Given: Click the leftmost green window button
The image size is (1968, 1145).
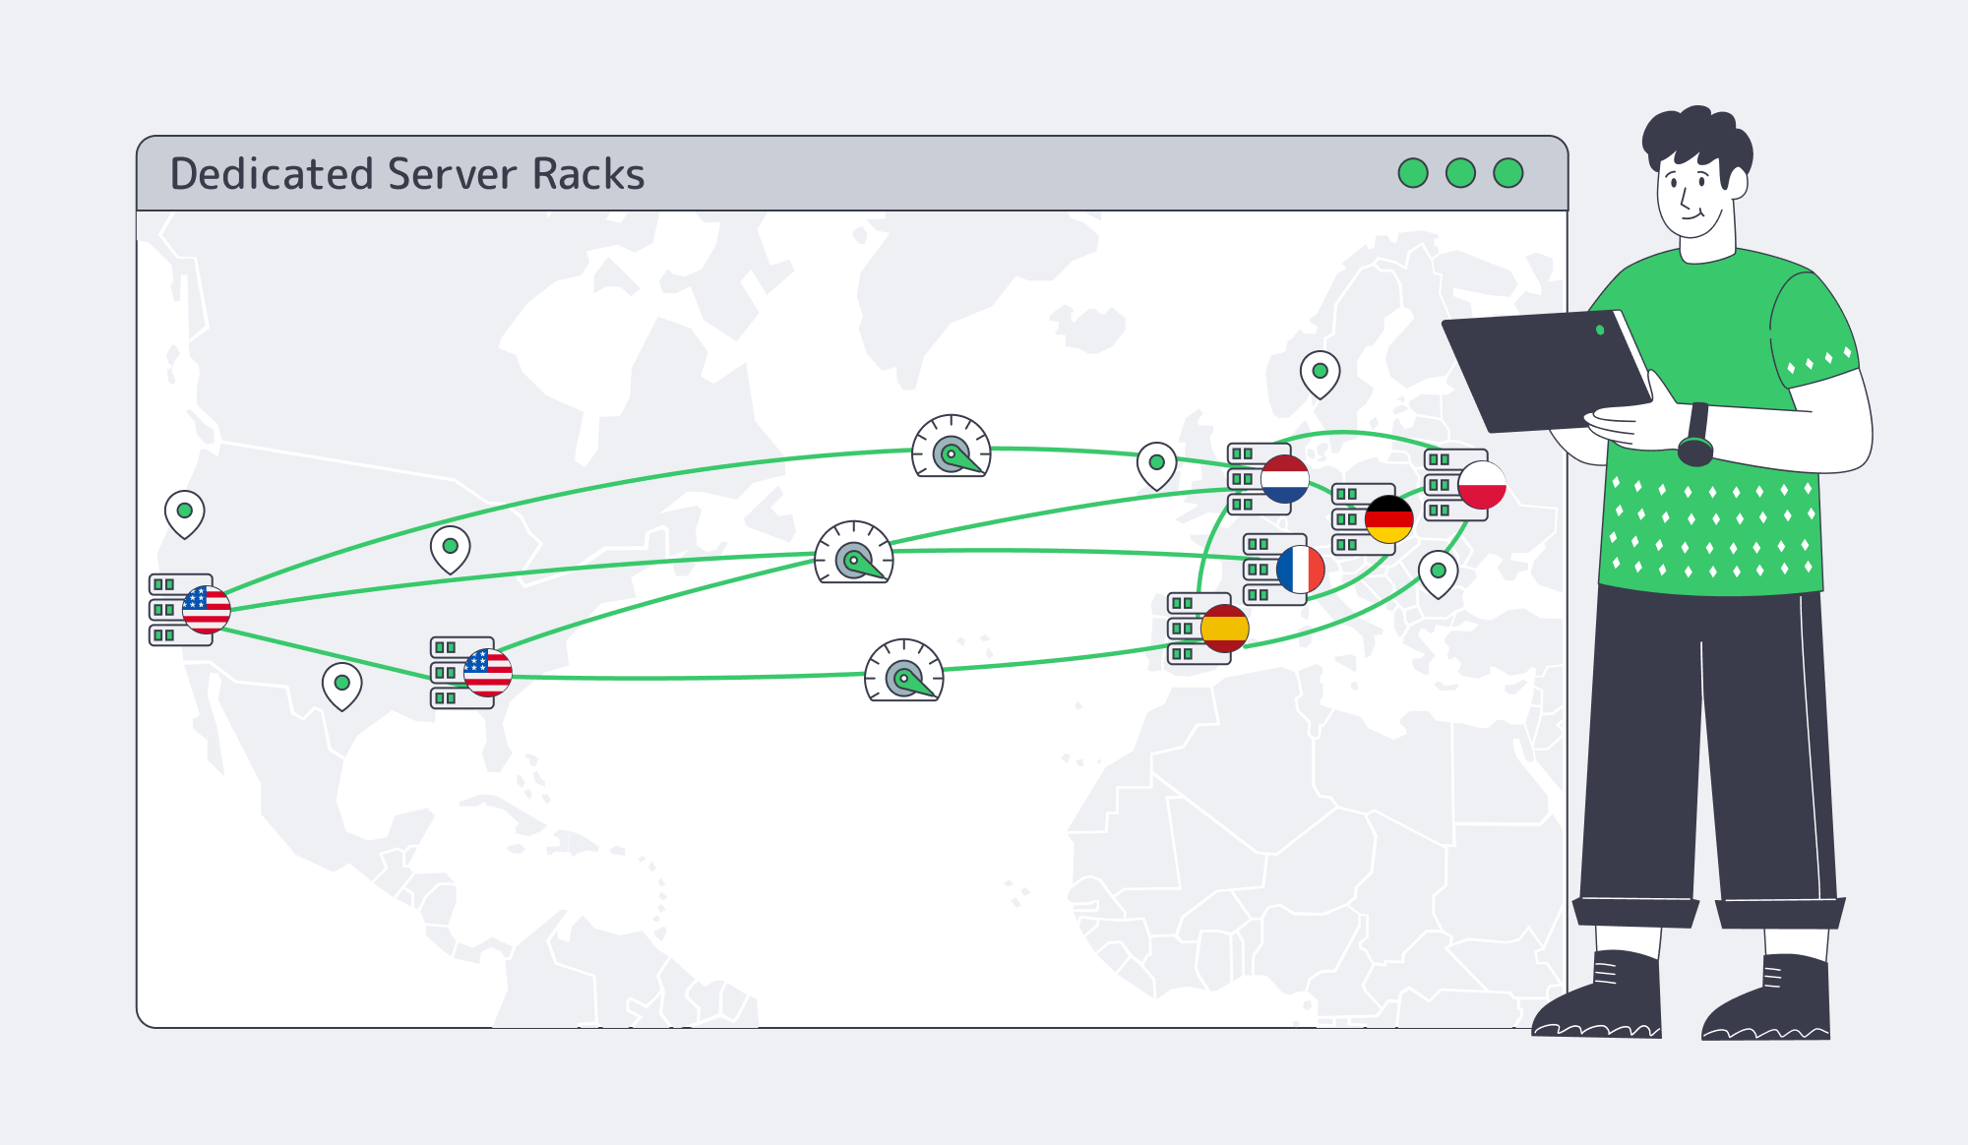Looking at the screenshot, I should pos(1413,173).
